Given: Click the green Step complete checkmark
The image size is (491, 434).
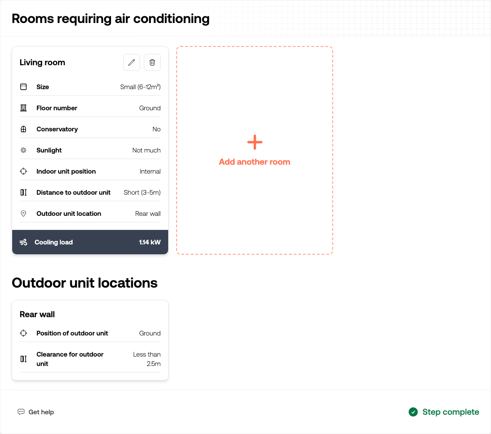Looking at the screenshot, I should click(413, 412).
